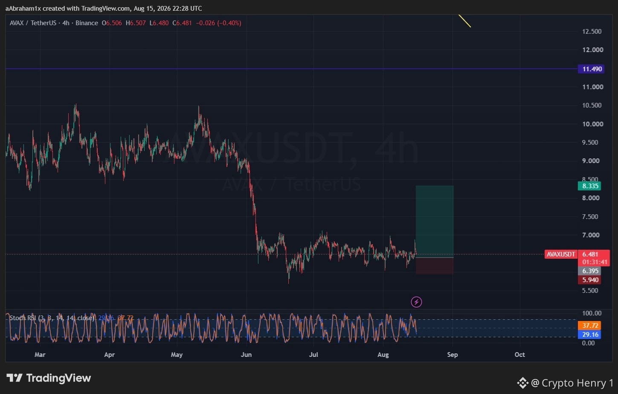This screenshot has height=394, width=618.
Task: Click the gray 6.395 entry price label
Action: click(x=590, y=271)
